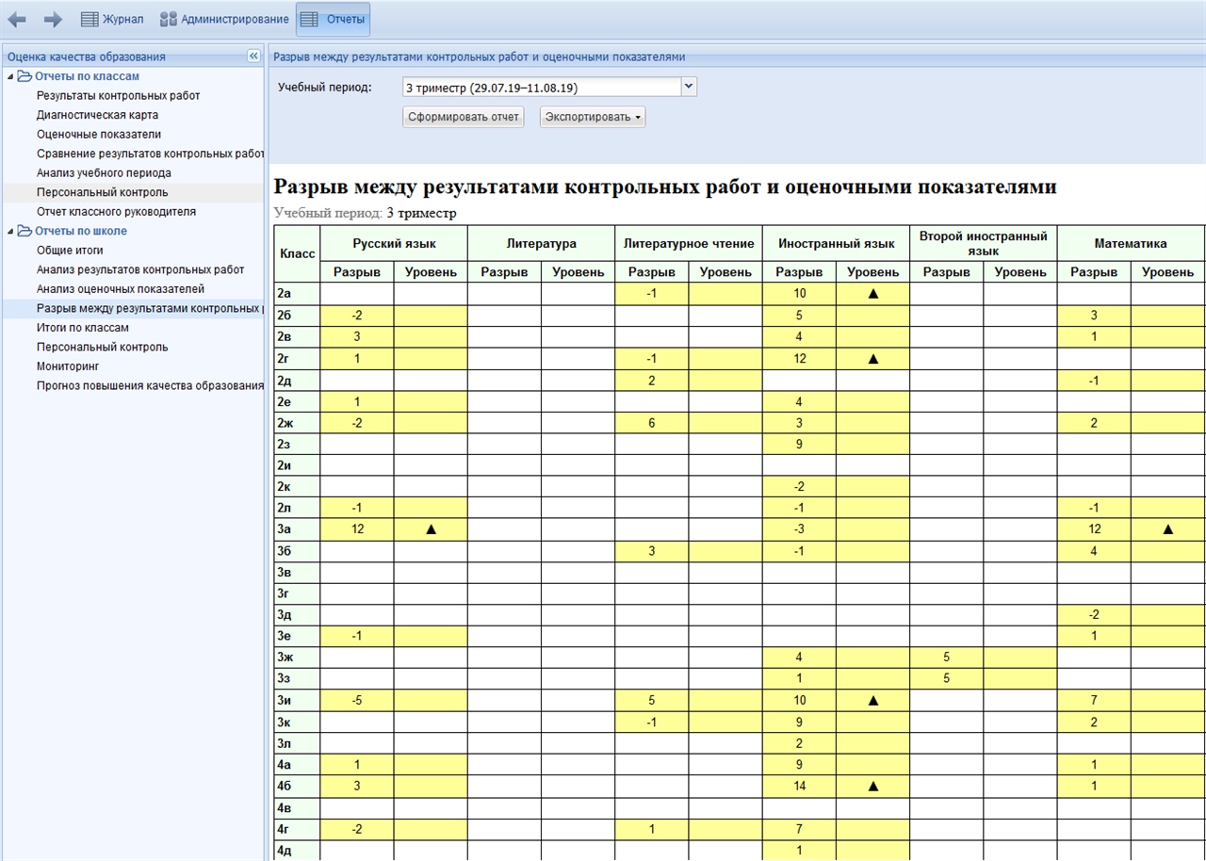
Task: Open the Экспортировать dropdown button
Action: click(x=593, y=117)
